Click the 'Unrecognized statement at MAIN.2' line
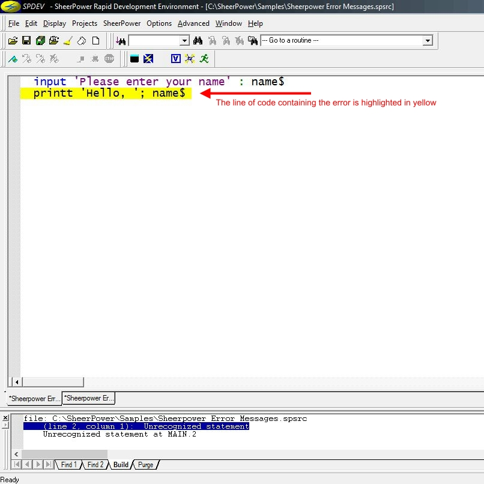 click(x=119, y=434)
